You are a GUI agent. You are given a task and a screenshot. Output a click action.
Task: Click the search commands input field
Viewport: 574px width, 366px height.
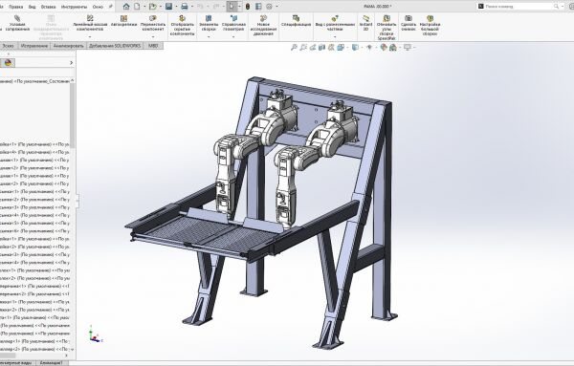pyautogui.click(x=519, y=7)
